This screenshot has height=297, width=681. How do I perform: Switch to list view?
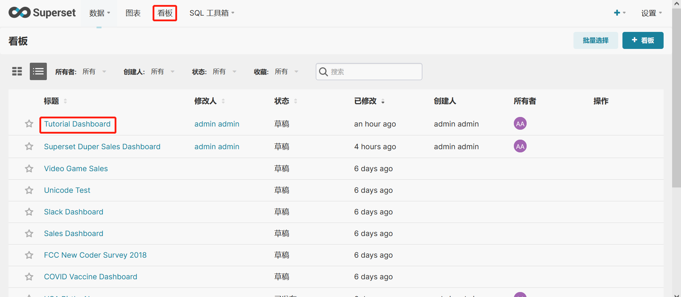38,72
